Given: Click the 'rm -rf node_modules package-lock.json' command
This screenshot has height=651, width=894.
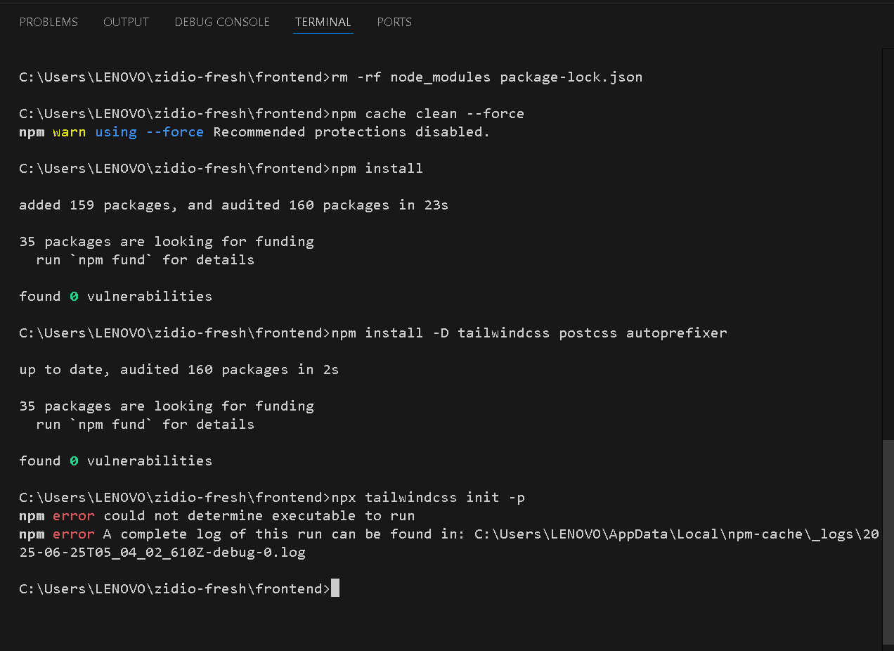Looking at the screenshot, I should pyautogui.click(x=486, y=77).
